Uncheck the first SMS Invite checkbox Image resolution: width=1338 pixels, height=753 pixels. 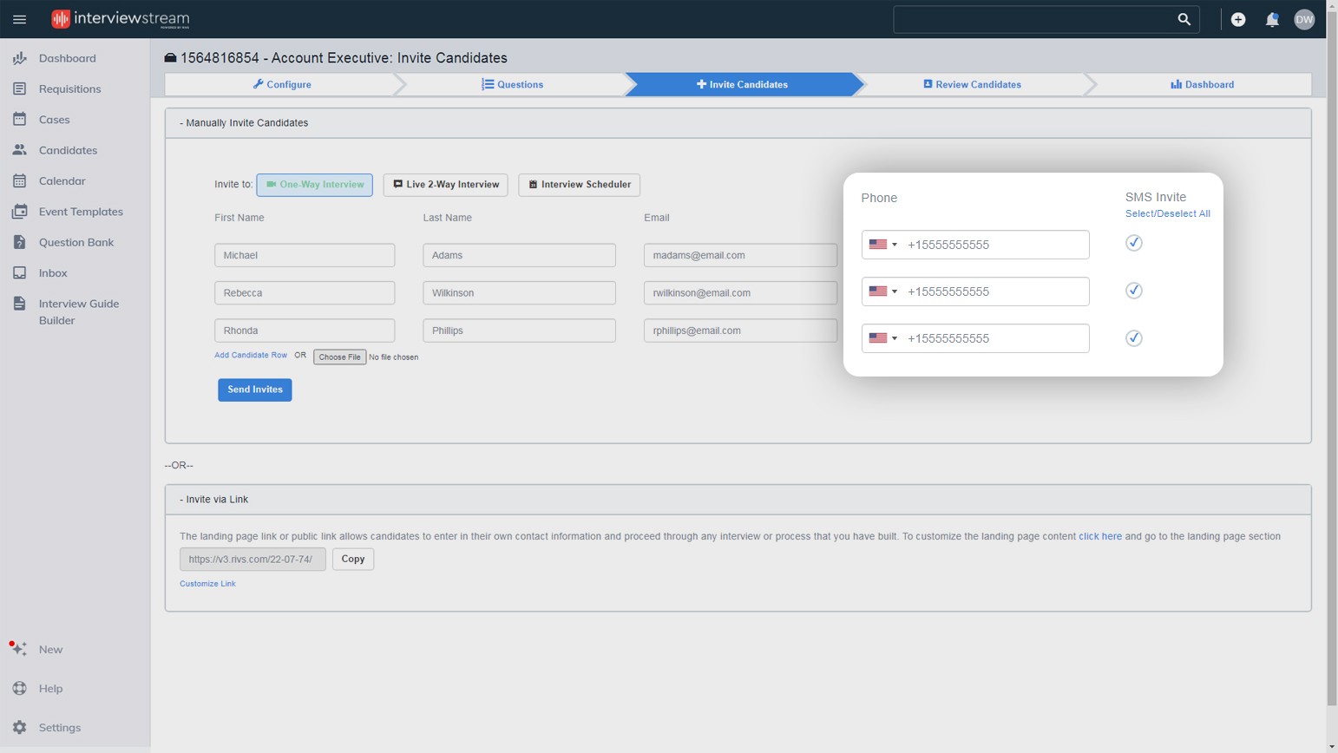tap(1133, 243)
